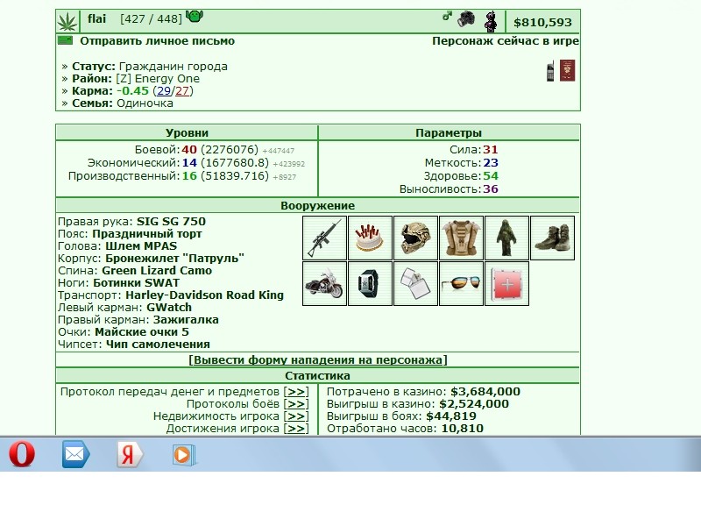Click the Выносливость value 36
This screenshot has height=526, width=701.
pos(491,189)
